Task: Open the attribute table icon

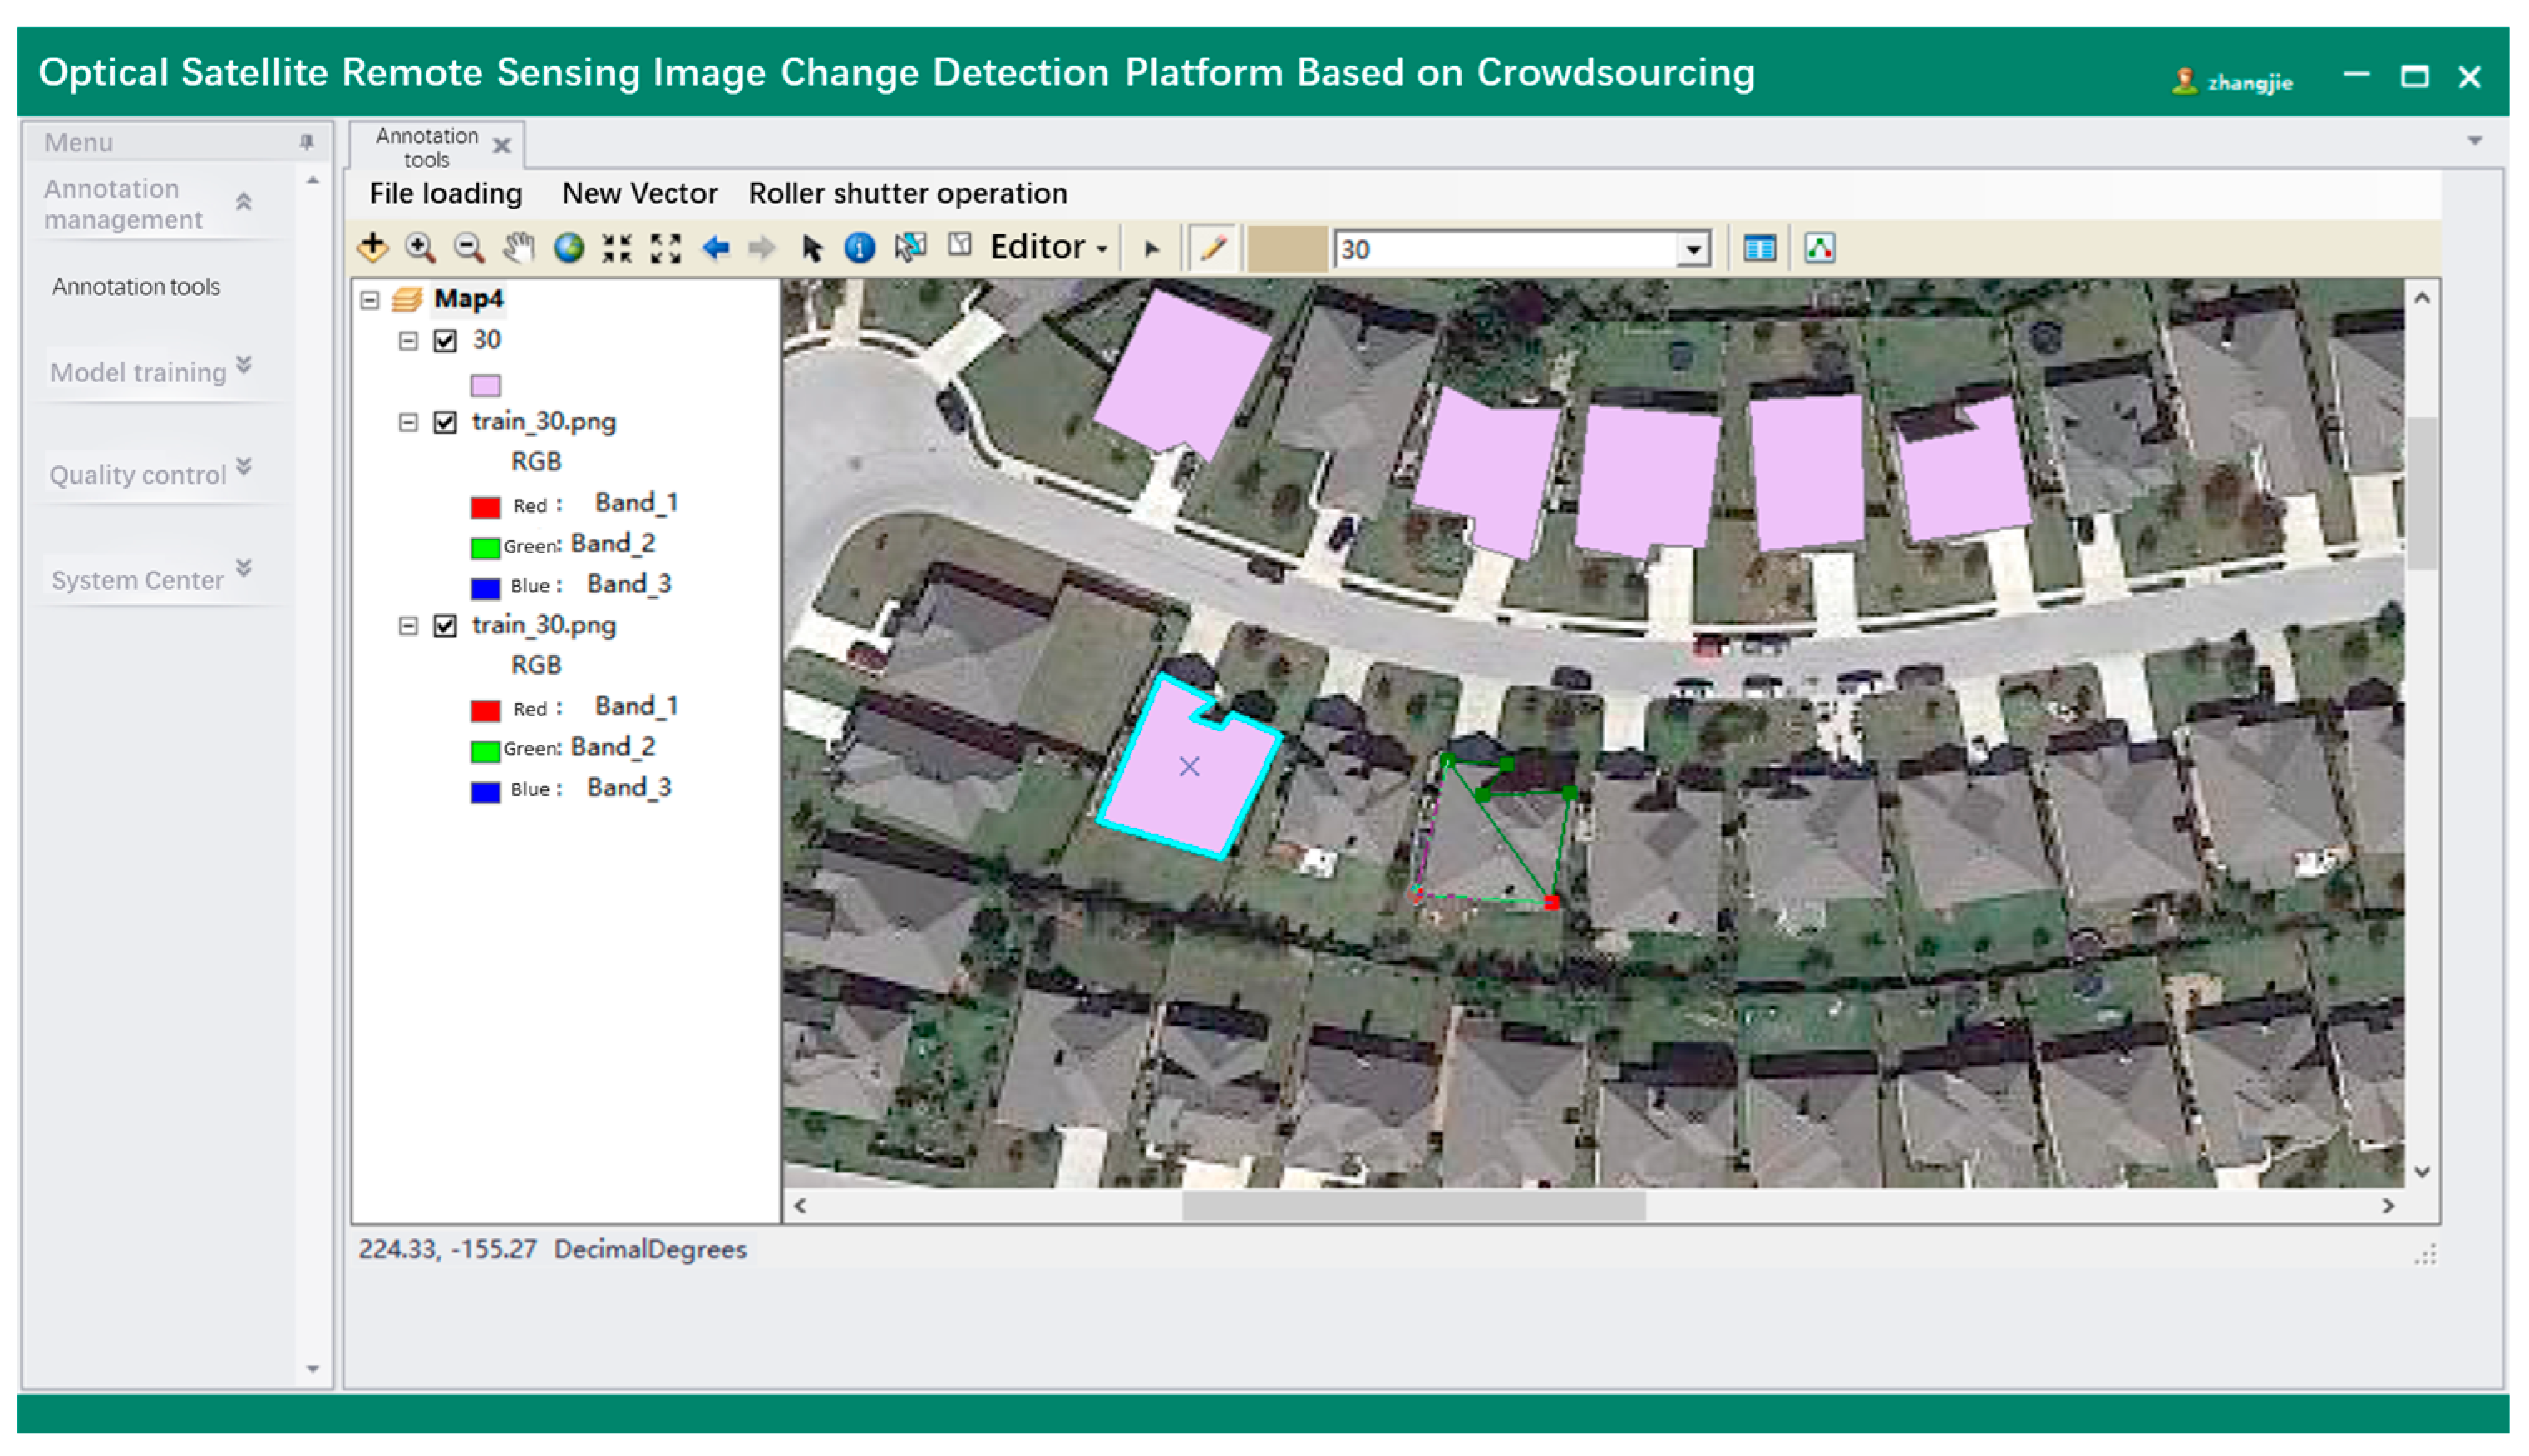Action: (1758, 248)
